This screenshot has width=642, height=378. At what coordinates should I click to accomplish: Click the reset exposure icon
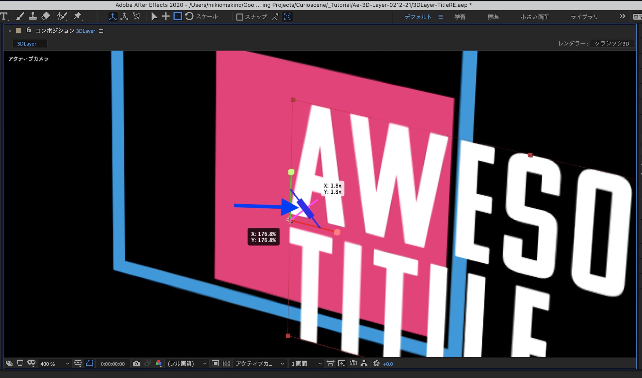376,364
